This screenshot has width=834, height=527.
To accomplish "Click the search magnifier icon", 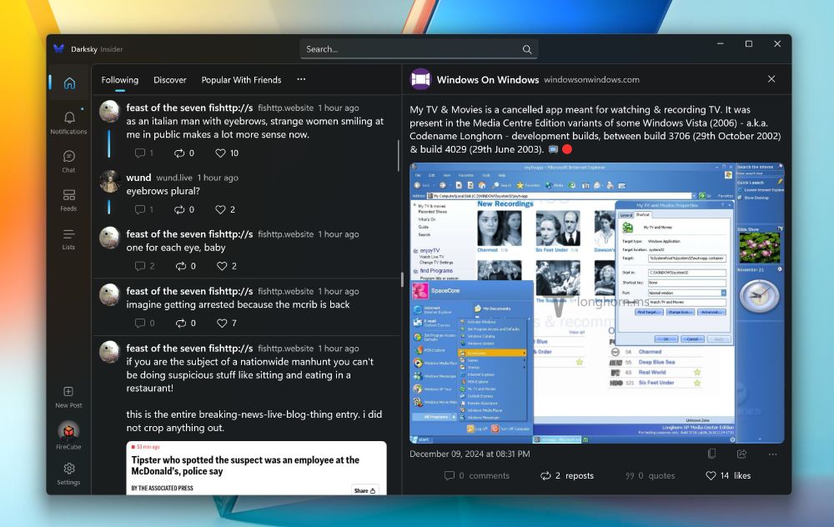I will point(527,49).
